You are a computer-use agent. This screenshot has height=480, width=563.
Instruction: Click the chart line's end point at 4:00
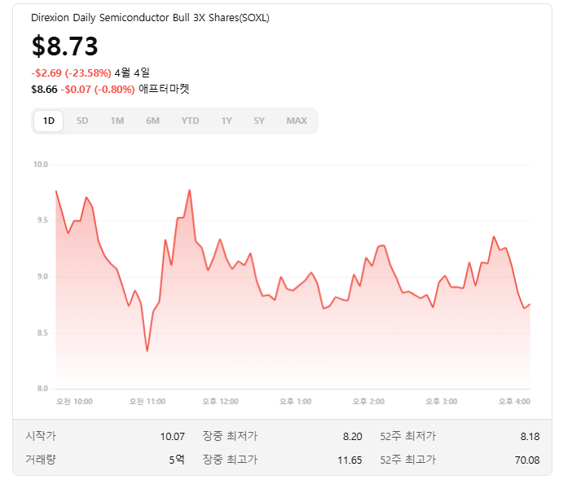point(530,305)
